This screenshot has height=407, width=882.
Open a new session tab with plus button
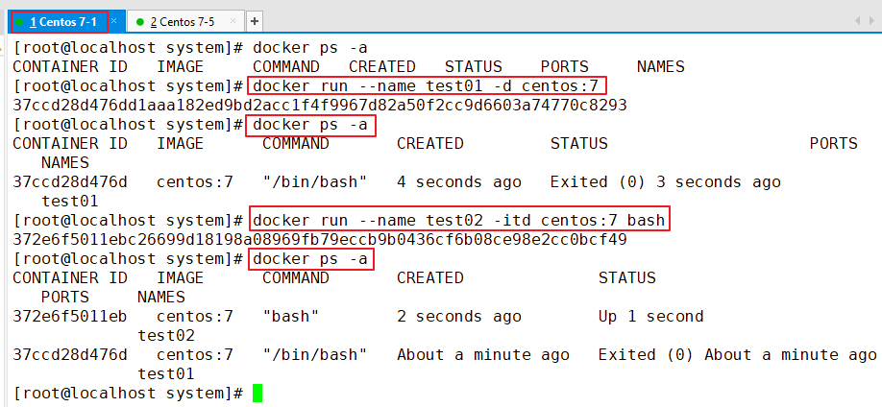pyautogui.click(x=255, y=21)
